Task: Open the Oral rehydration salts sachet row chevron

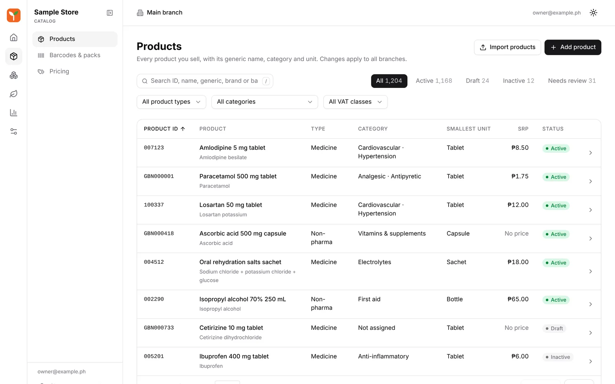Action: click(x=590, y=271)
